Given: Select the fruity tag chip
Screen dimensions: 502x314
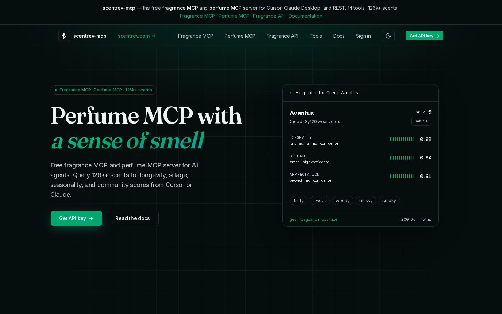Looking at the screenshot, I should (298, 201).
